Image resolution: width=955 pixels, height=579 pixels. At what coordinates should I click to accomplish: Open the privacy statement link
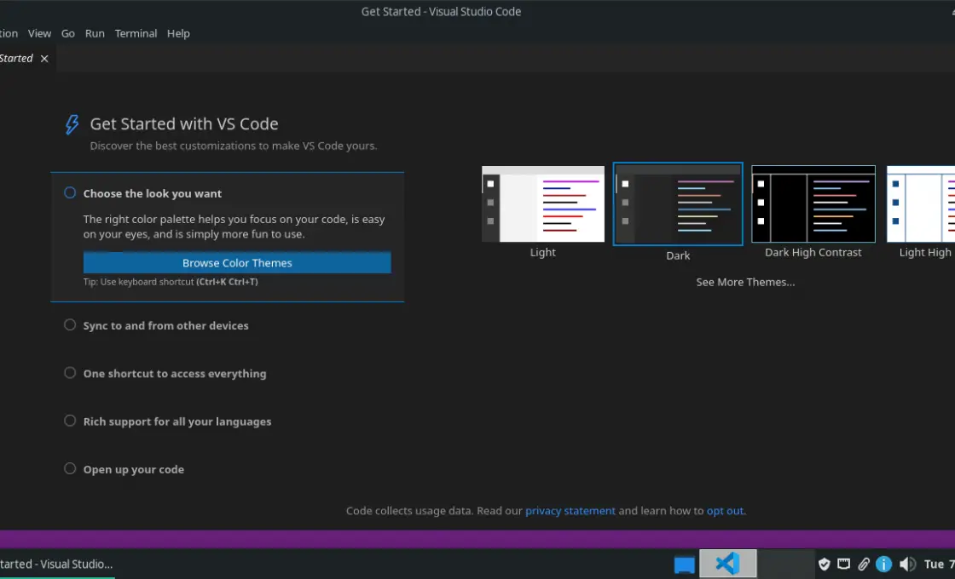pyautogui.click(x=570, y=510)
